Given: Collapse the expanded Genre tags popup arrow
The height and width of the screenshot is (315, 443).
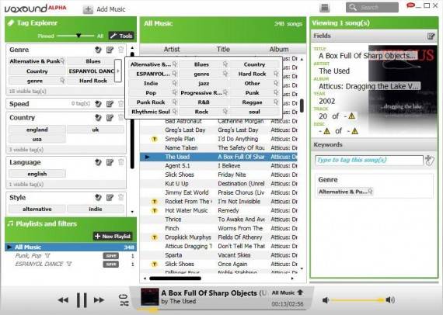Looking at the screenshot, I should tap(118, 71).
